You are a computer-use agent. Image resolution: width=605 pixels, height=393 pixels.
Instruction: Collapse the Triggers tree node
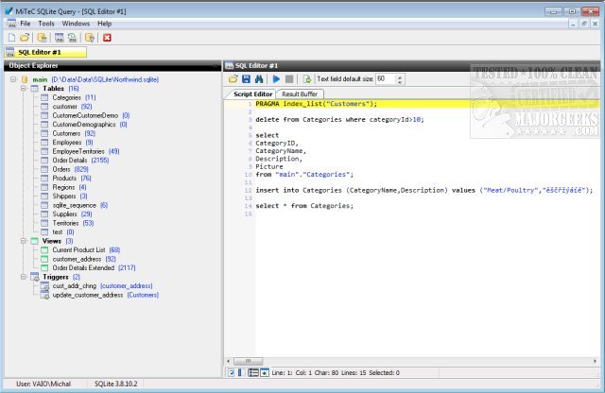coord(25,277)
